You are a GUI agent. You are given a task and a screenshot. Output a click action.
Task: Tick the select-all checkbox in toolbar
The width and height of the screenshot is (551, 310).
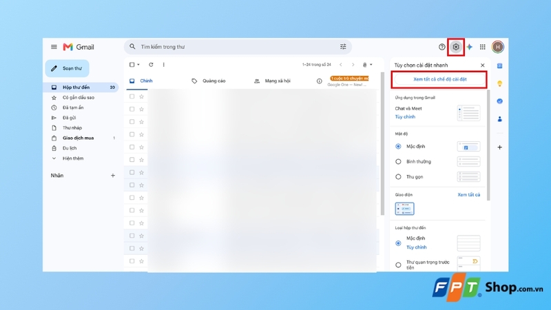click(x=132, y=65)
